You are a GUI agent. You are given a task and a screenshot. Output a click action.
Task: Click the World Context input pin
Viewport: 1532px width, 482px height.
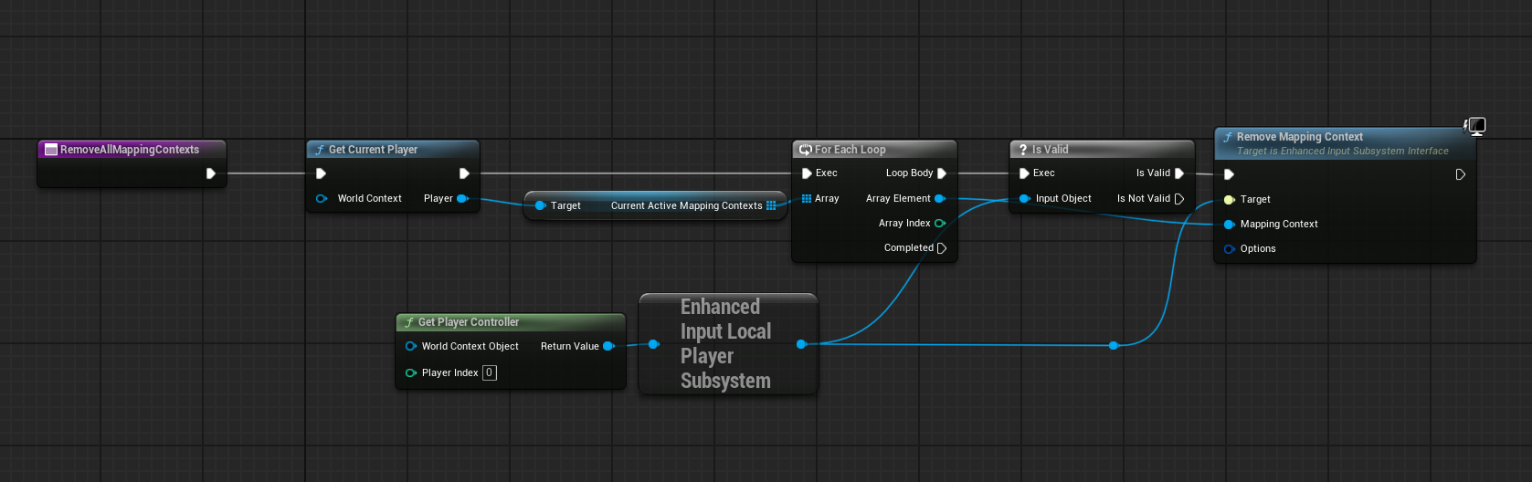click(322, 198)
